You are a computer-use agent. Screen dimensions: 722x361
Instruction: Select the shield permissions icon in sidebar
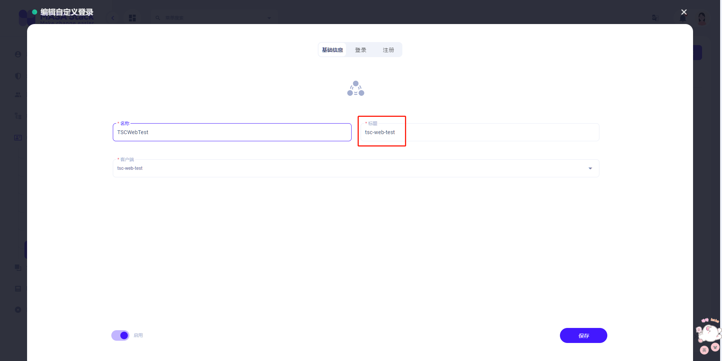click(x=18, y=76)
